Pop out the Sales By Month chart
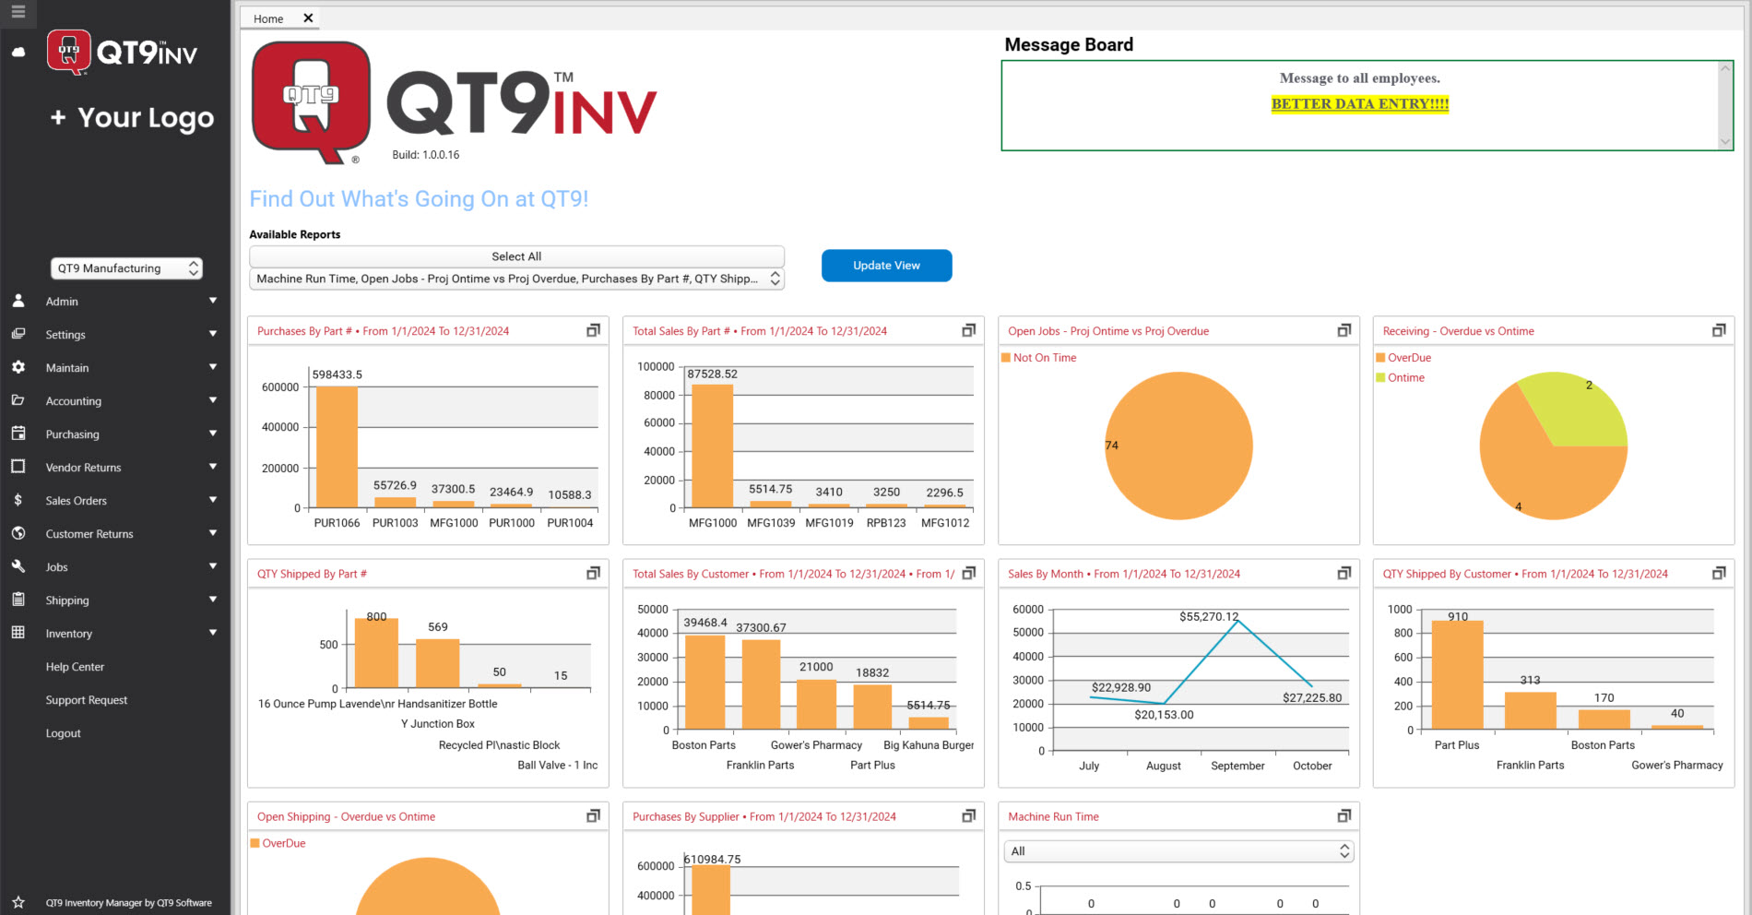 coord(1343,573)
